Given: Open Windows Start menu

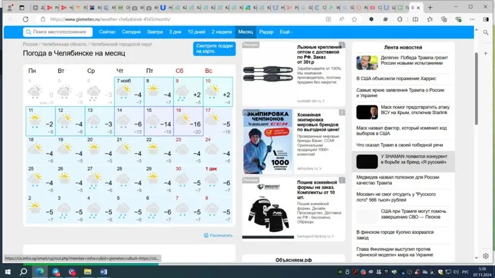Looking at the screenshot, I should 7,271.
